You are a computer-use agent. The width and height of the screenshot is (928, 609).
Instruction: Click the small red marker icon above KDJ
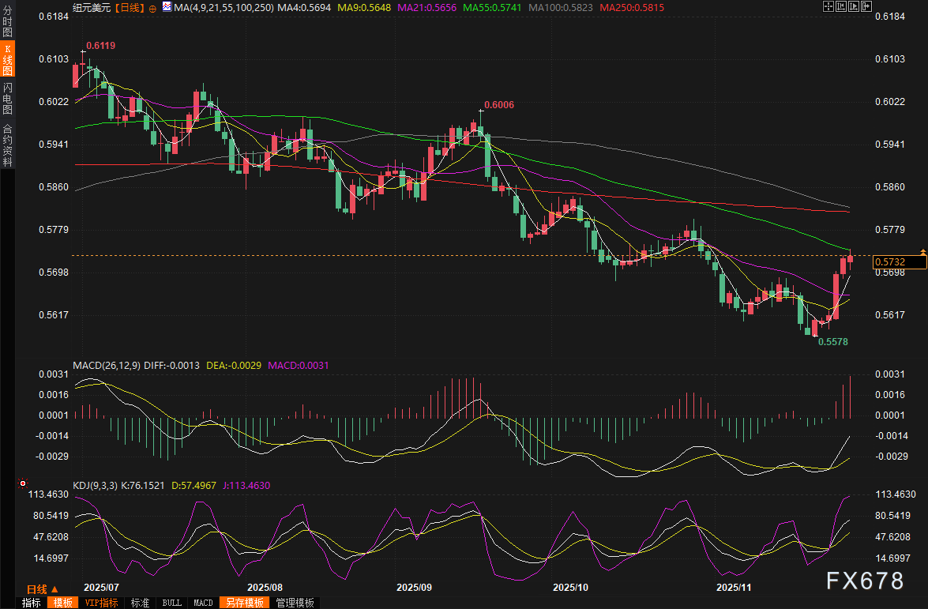[x=22, y=483]
